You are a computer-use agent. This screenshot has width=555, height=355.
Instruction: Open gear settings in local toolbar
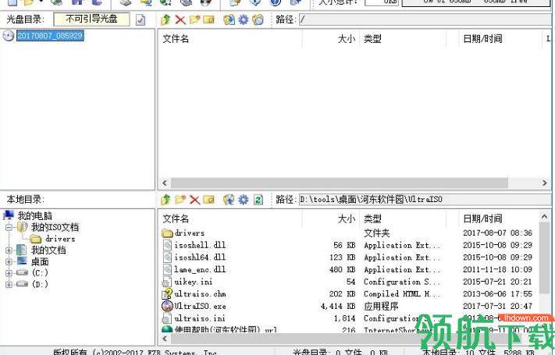tap(244, 200)
